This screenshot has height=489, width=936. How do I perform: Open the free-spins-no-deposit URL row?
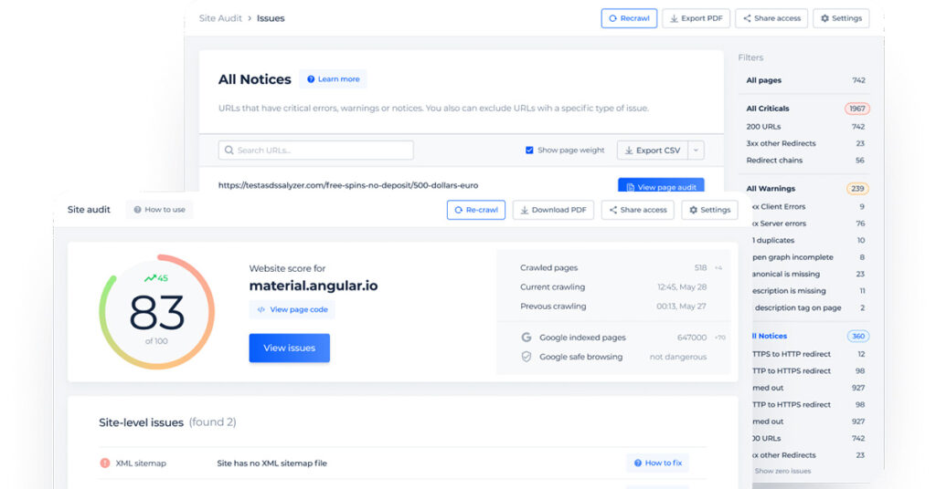click(348, 185)
